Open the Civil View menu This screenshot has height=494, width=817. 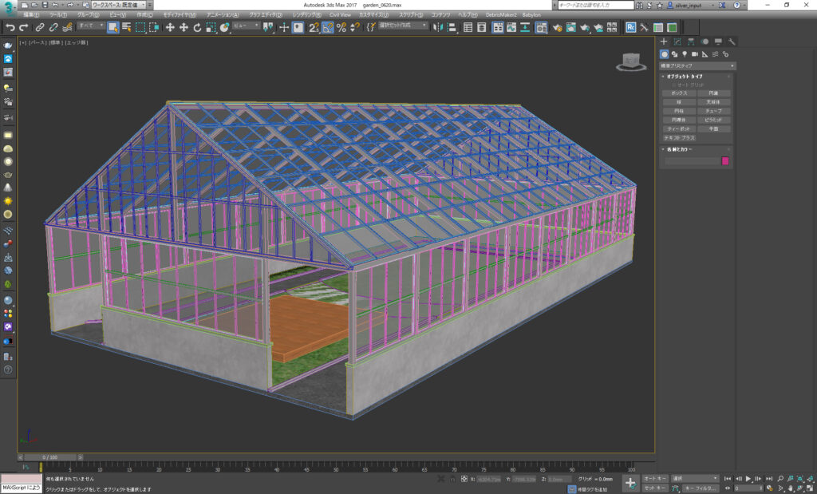pyautogui.click(x=340, y=14)
